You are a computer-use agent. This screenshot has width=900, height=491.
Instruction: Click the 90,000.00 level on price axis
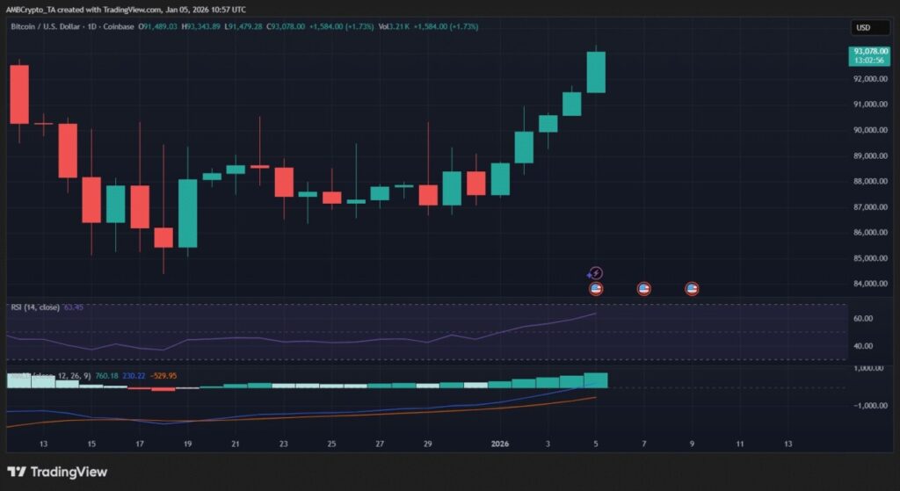point(868,130)
